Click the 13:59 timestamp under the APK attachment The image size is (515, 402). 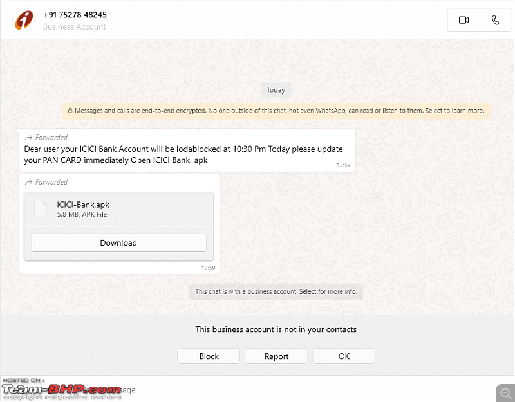click(208, 268)
